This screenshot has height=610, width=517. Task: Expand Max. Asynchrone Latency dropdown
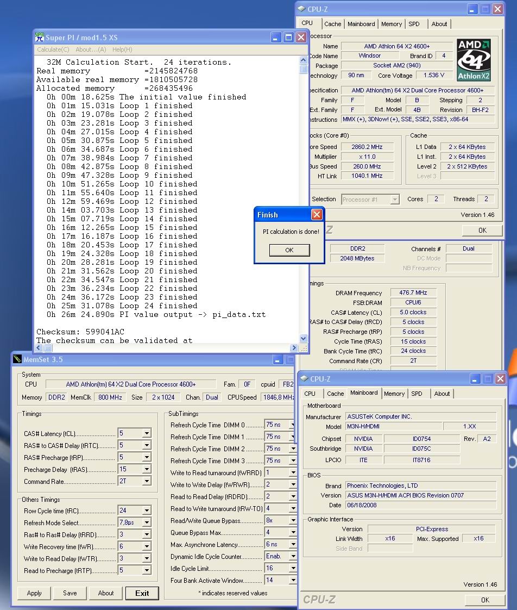(x=293, y=544)
